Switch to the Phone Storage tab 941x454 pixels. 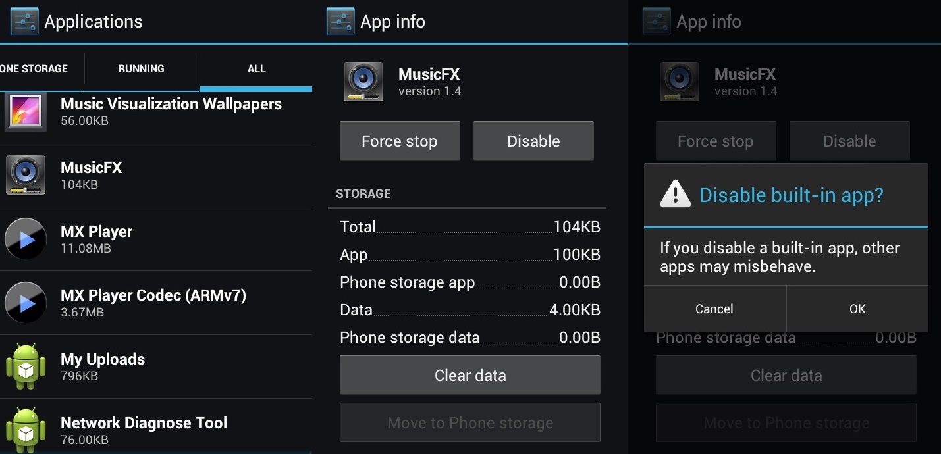click(x=36, y=68)
